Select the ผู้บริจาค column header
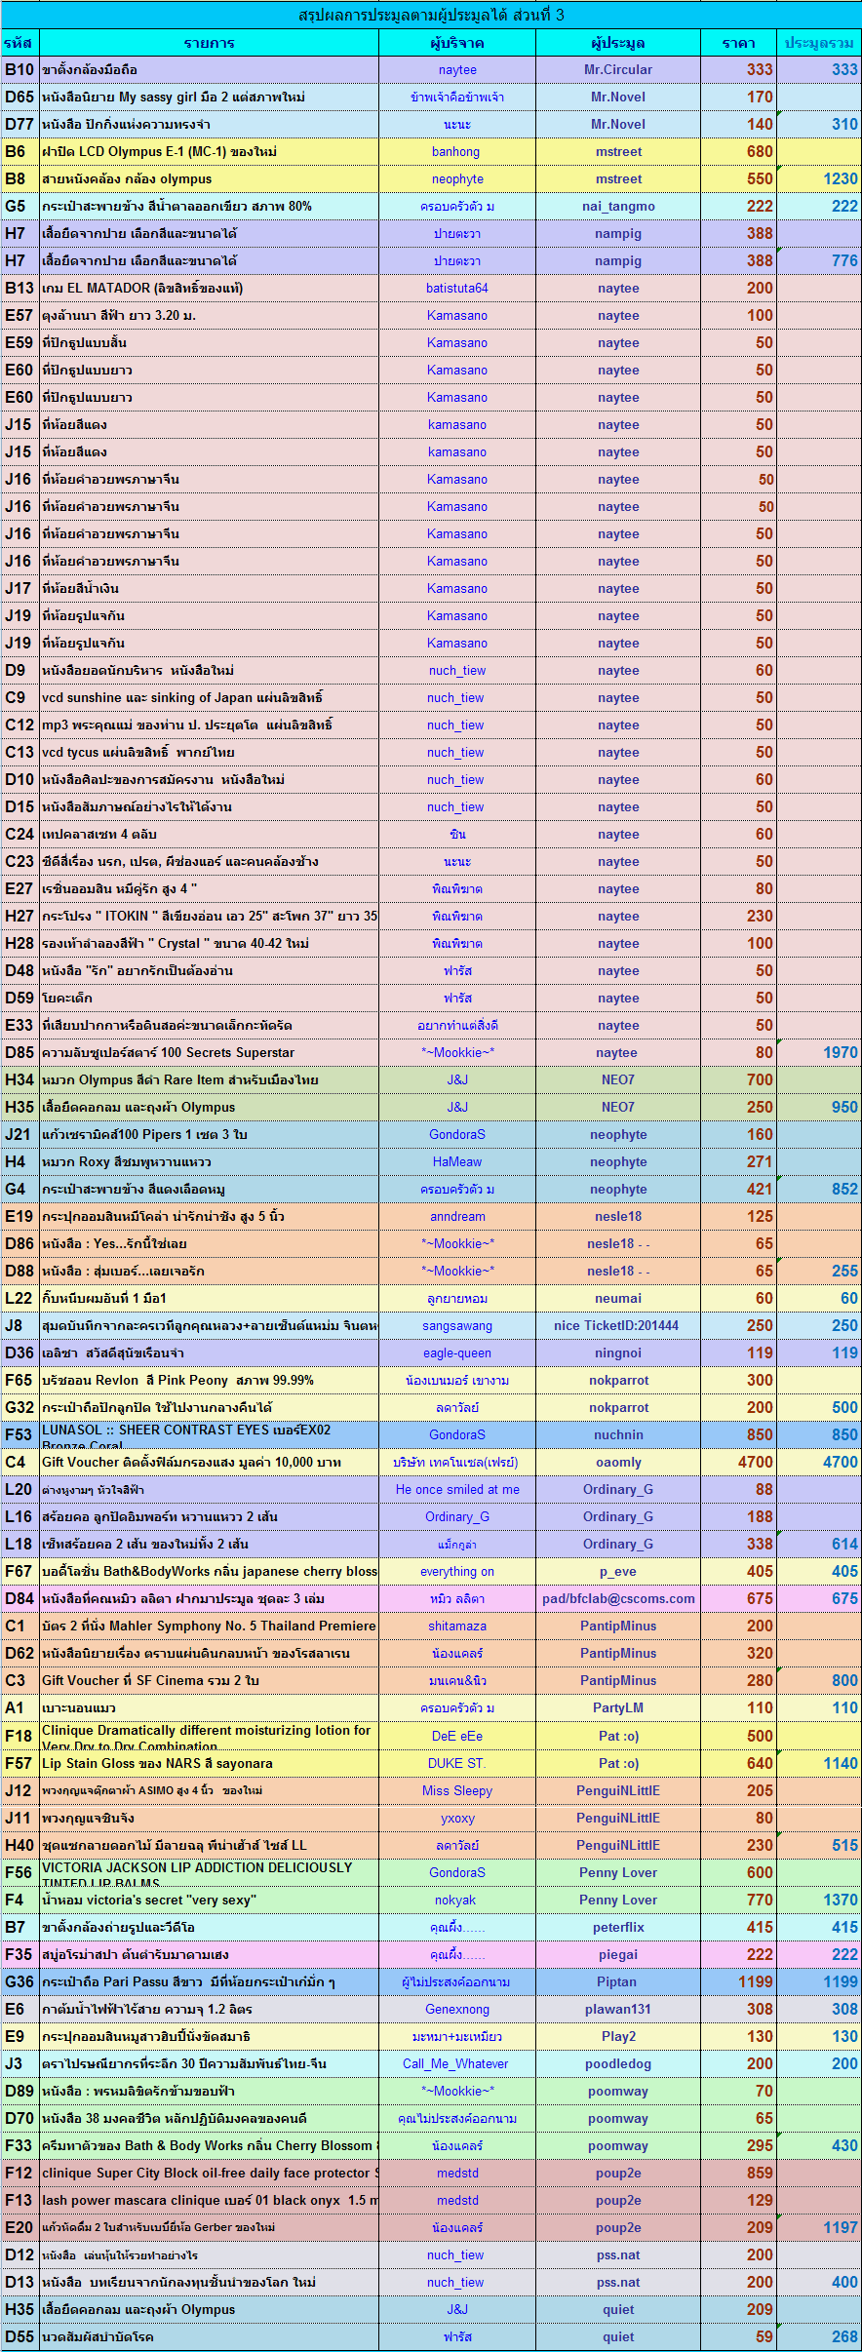862x2352 pixels. click(457, 43)
